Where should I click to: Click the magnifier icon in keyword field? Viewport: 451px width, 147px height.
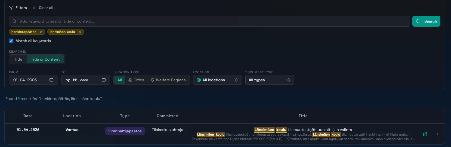tap(14, 21)
